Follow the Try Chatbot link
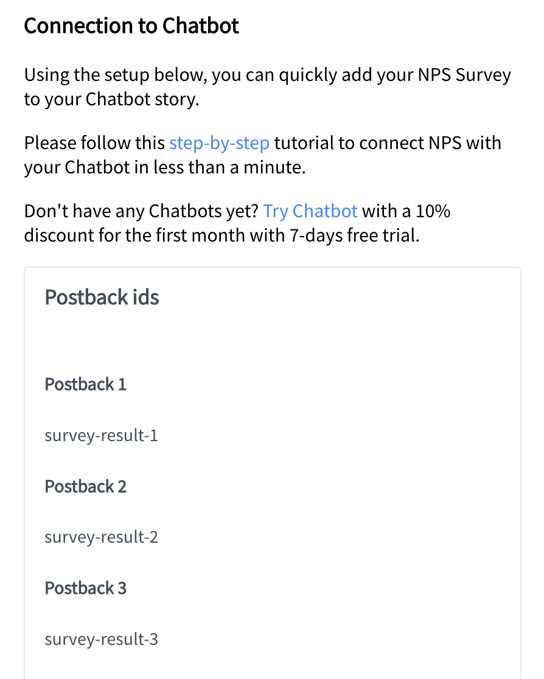Screen dimensions: 544x679 310,211
